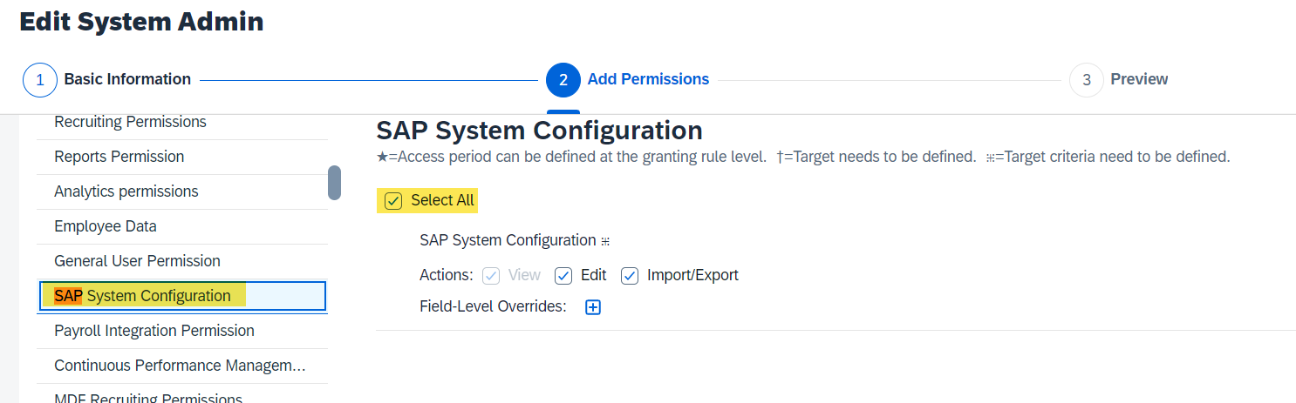This screenshot has width=1296, height=403.
Task: Open Employee Data category
Action: pyautogui.click(x=182, y=226)
